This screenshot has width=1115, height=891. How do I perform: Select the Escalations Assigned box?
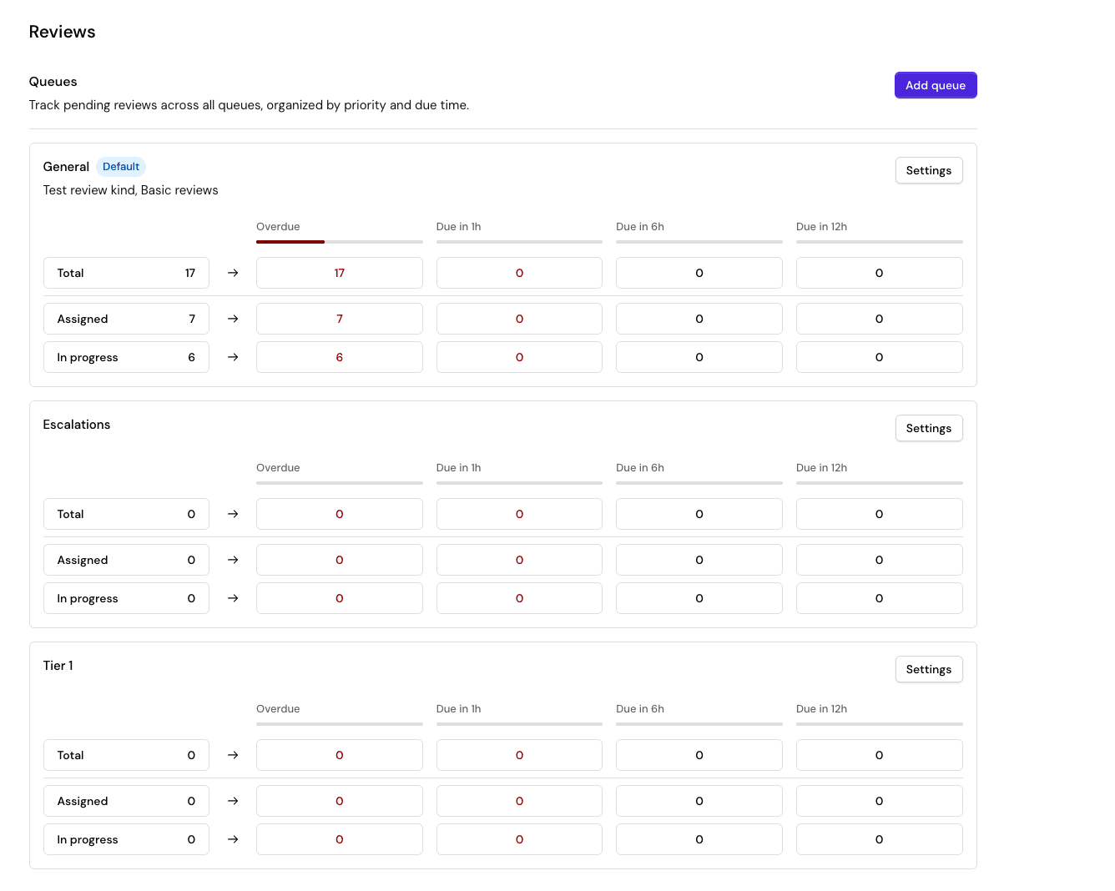tap(126, 560)
